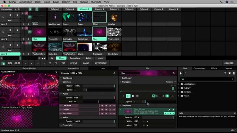The width and height of the screenshot is (237, 133).
Task: Trigger Column 4 header
Action: (99, 9)
